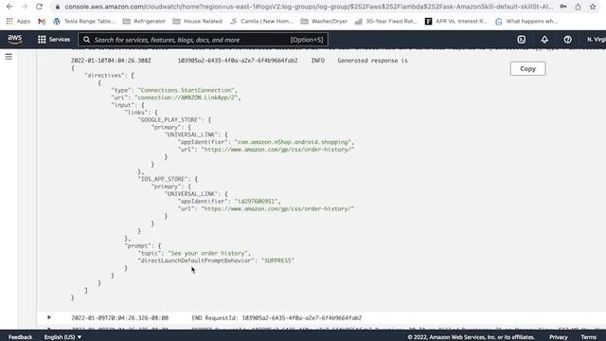Click the Services grid icon
This screenshot has width=606, height=341.
click(x=42, y=40)
